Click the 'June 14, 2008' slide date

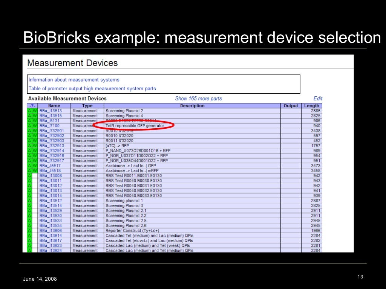pyautogui.click(x=40, y=279)
